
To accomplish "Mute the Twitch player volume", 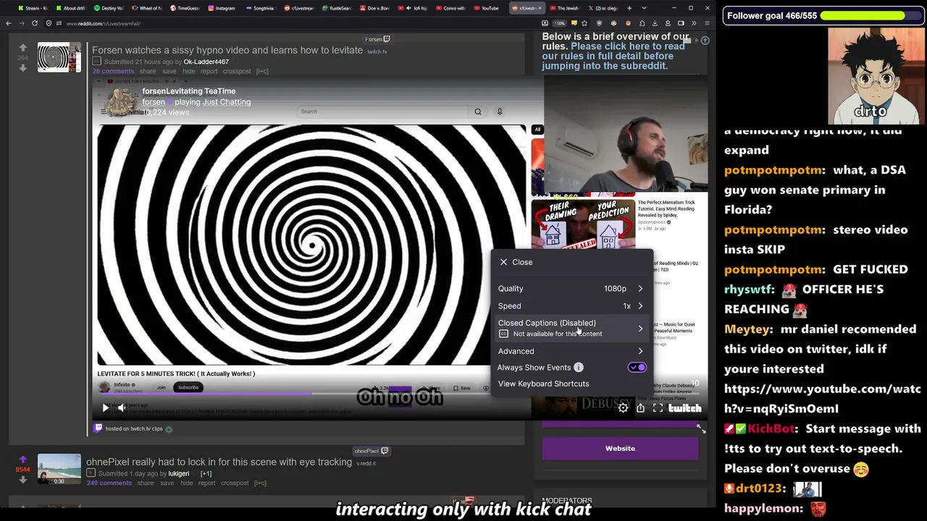I will click(122, 408).
